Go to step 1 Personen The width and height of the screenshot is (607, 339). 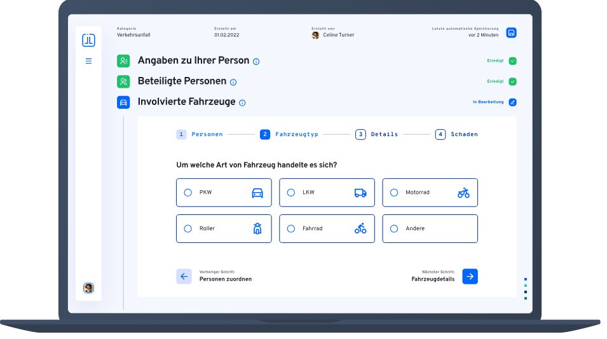[200, 134]
